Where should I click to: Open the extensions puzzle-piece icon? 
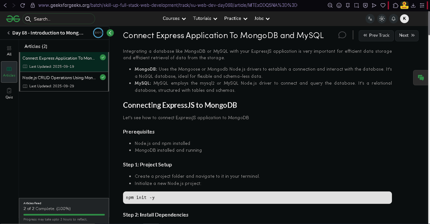tap(395, 5)
